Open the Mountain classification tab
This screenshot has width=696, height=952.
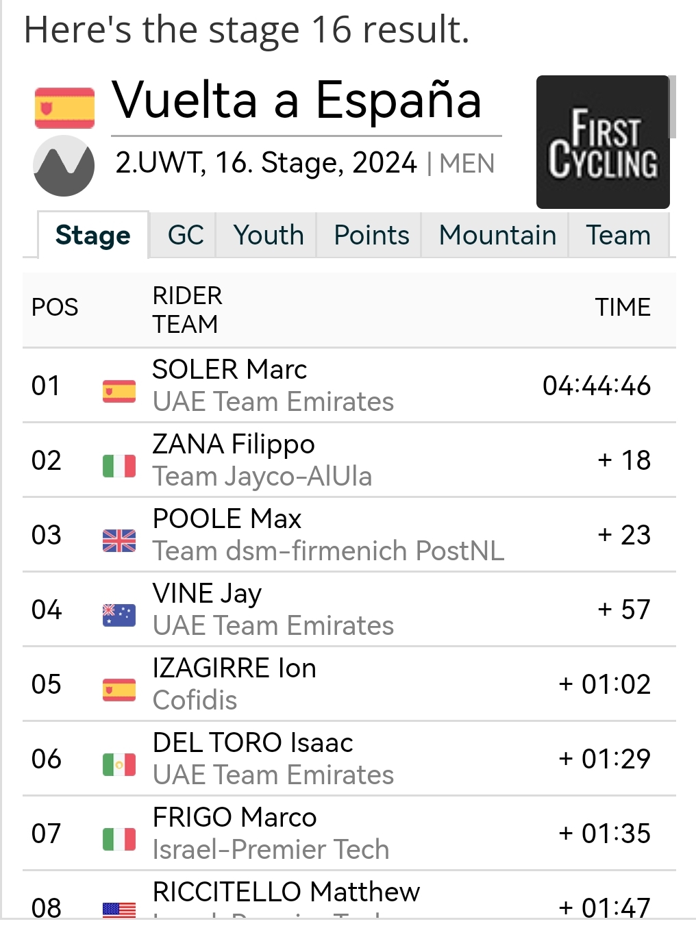click(x=497, y=235)
